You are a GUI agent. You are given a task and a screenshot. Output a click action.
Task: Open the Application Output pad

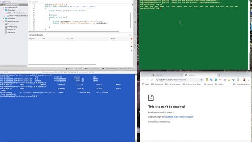tap(118, 69)
